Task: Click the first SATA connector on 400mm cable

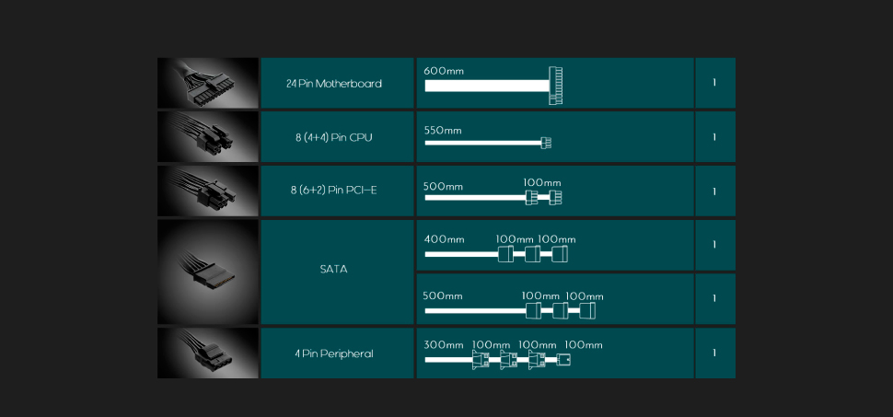Action: [504, 253]
